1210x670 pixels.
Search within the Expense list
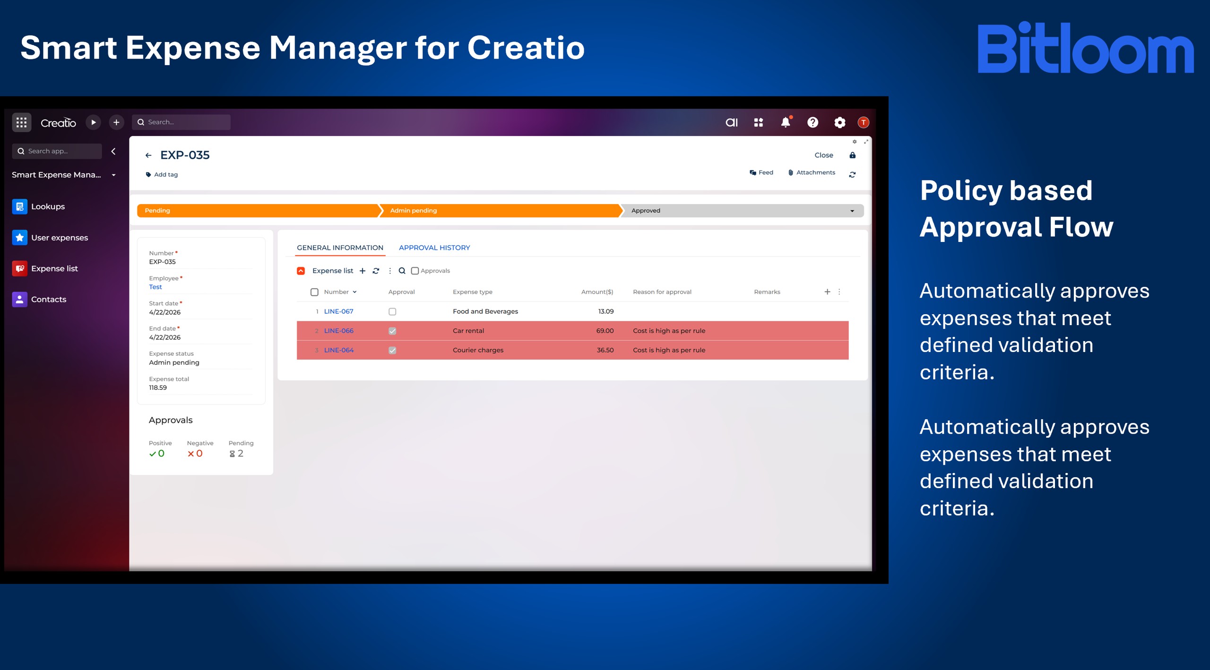point(402,271)
